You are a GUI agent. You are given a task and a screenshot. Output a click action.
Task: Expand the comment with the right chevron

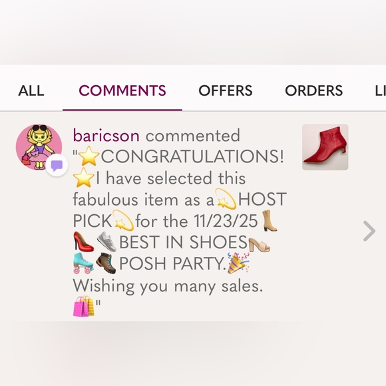369,231
